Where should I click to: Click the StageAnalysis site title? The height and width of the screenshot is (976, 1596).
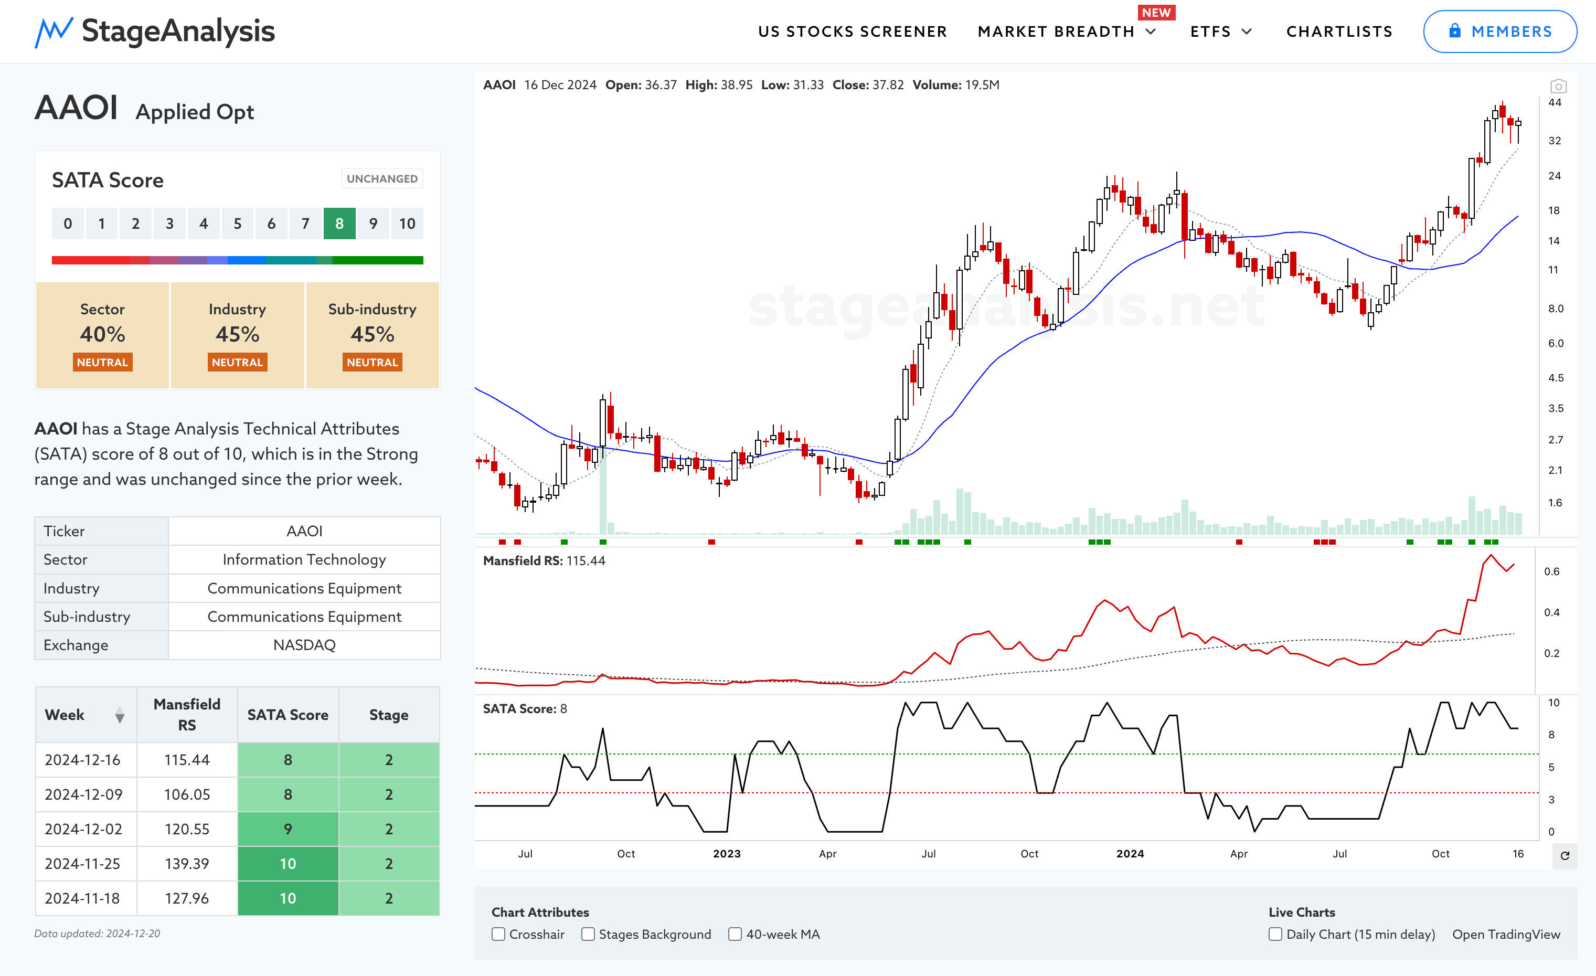click(178, 31)
